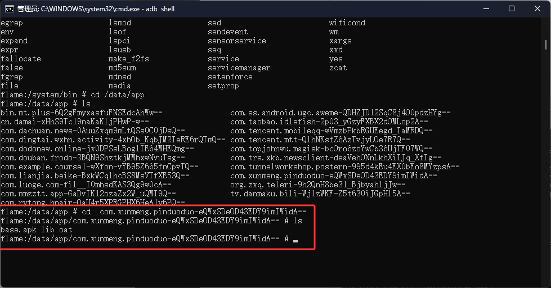
Task: Click the com.tunnelworkshop.postern package entry
Action: pos(345,167)
